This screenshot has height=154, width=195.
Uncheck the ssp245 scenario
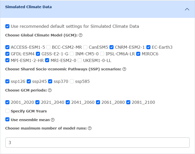[x=29, y=82]
